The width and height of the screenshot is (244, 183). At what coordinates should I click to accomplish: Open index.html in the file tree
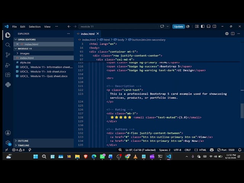click(x=43, y=58)
